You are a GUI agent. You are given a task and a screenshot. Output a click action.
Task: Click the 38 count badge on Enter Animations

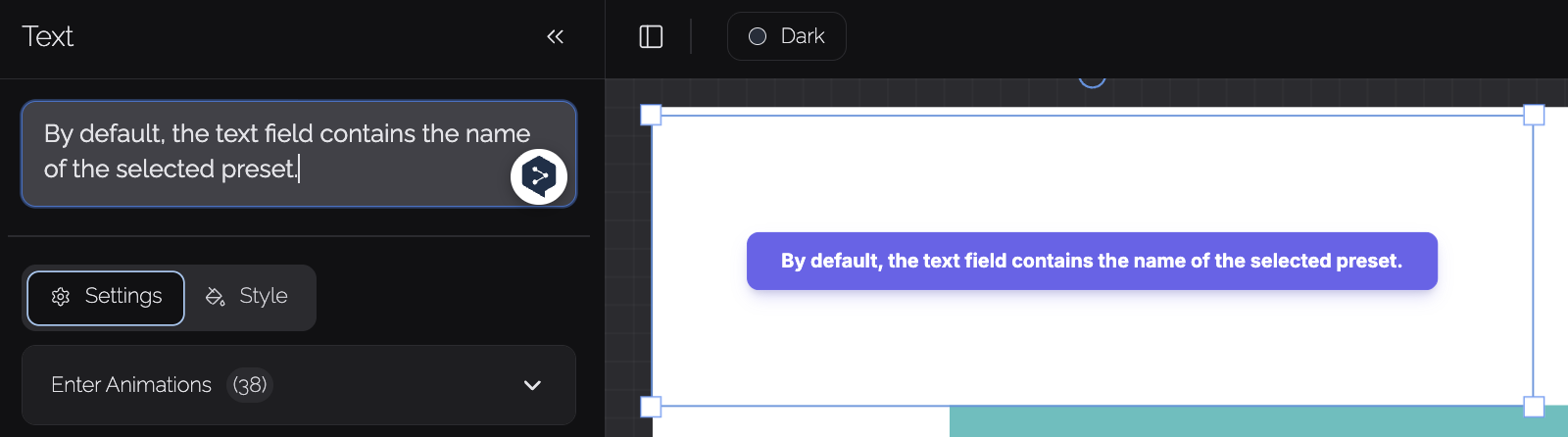click(x=249, y=385)
